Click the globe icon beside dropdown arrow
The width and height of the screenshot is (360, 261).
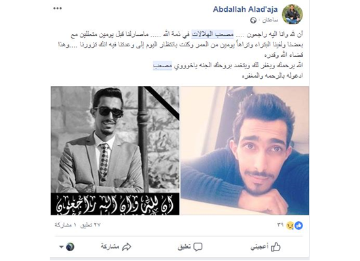tap(70, 247)
